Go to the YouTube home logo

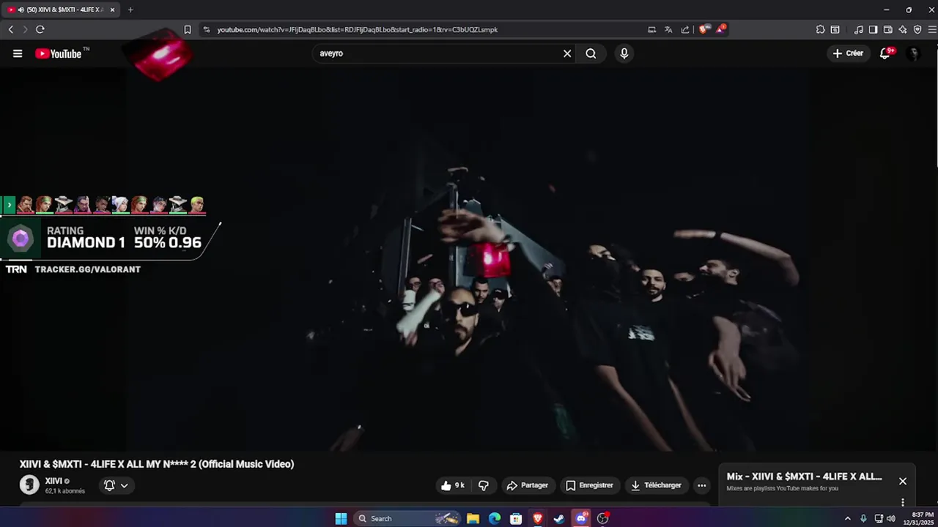click(x=59, y=53)
